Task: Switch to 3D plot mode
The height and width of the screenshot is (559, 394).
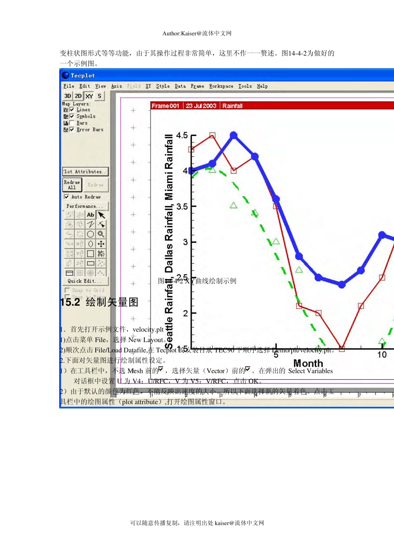Action: (x=68, y=96)
